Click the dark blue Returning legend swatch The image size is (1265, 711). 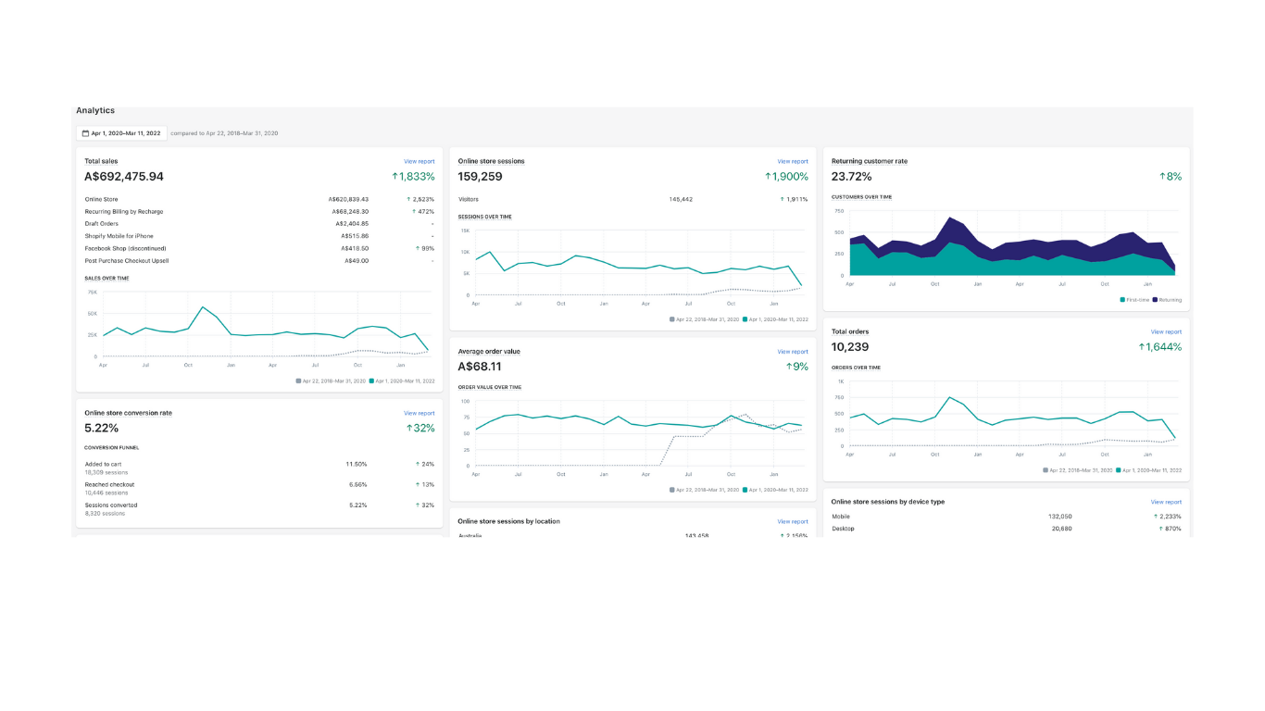(1155, 300)
